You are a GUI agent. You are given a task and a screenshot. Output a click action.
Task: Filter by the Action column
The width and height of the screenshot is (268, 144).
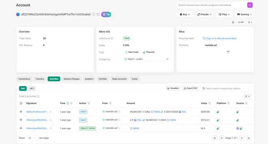click(89, 103)
